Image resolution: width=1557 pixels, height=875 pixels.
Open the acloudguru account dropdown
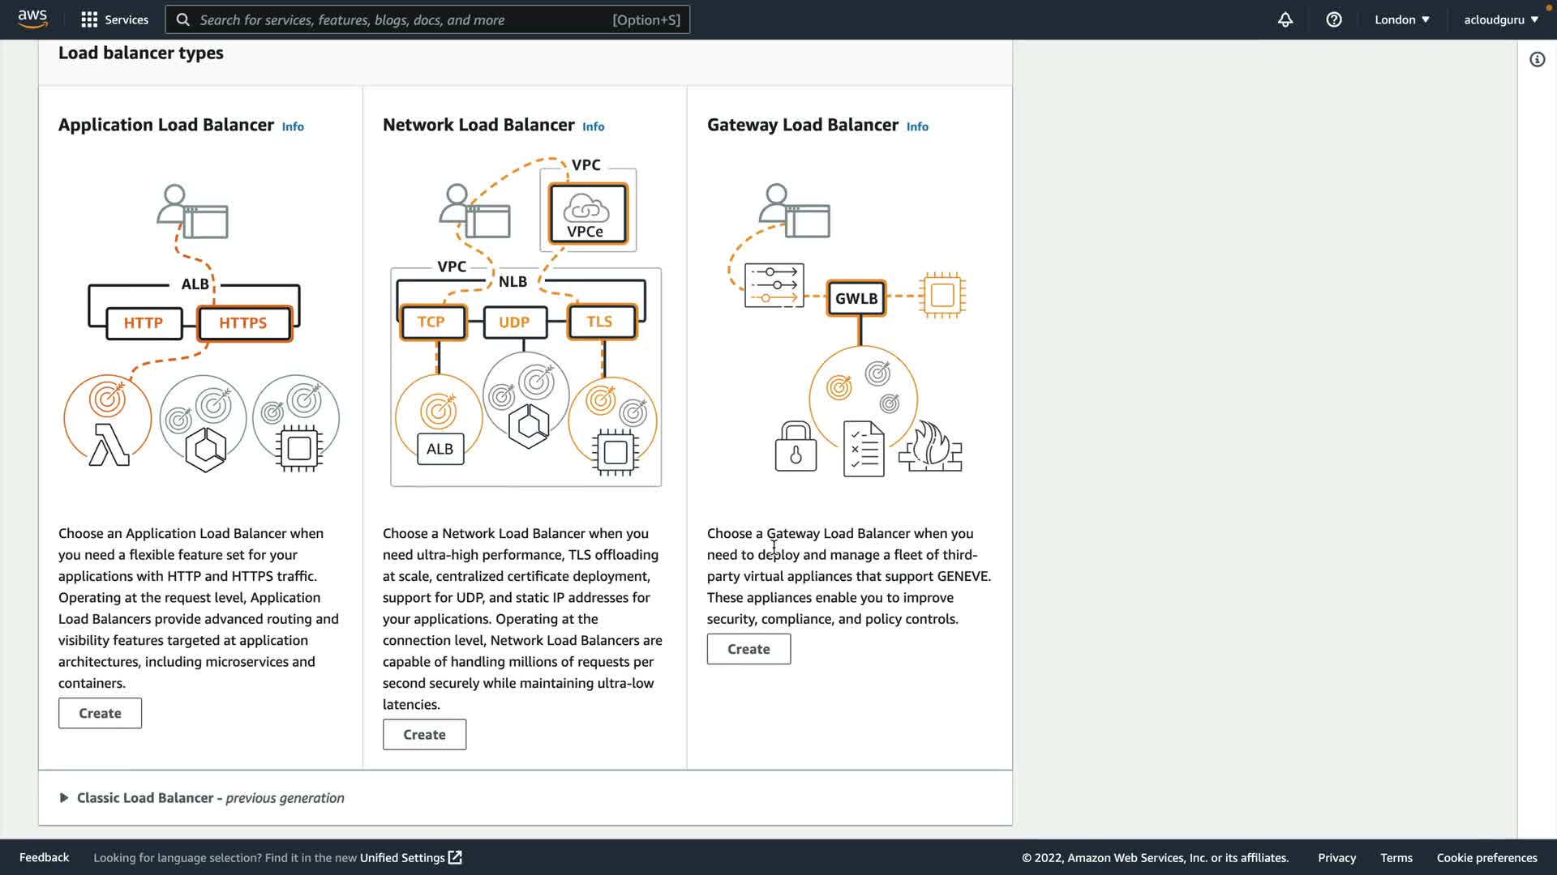coord(1500,19)
